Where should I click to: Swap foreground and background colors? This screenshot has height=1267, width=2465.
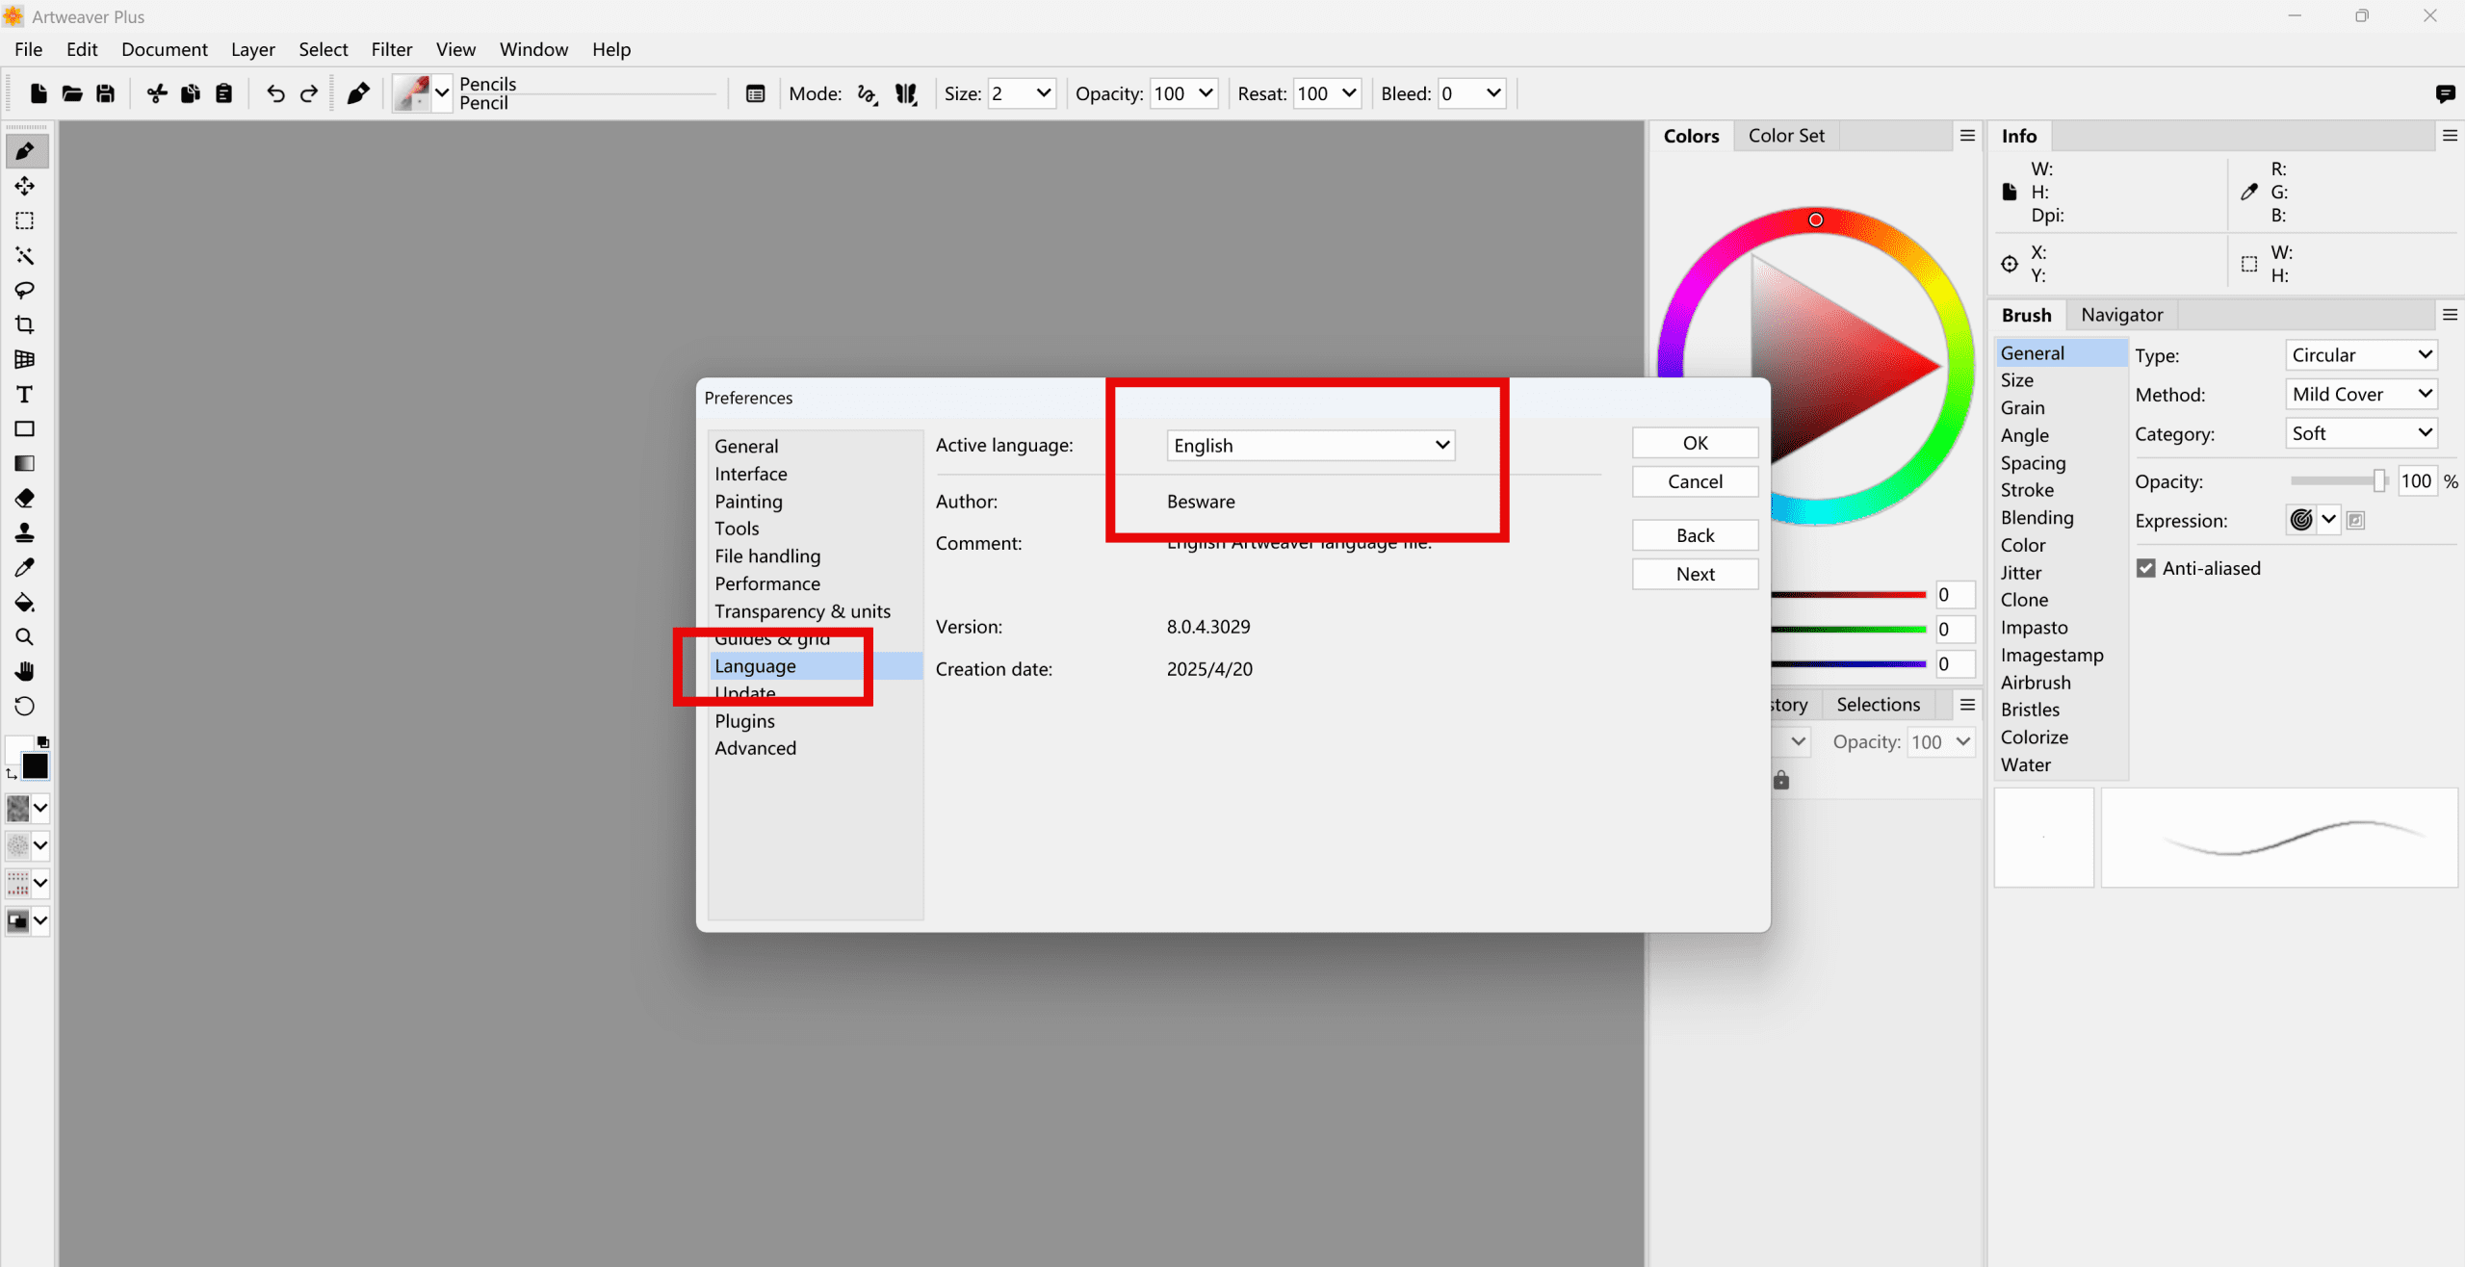pos(12,773)
